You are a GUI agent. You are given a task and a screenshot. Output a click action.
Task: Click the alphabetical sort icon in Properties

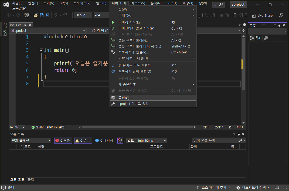[x=258, y=38]
